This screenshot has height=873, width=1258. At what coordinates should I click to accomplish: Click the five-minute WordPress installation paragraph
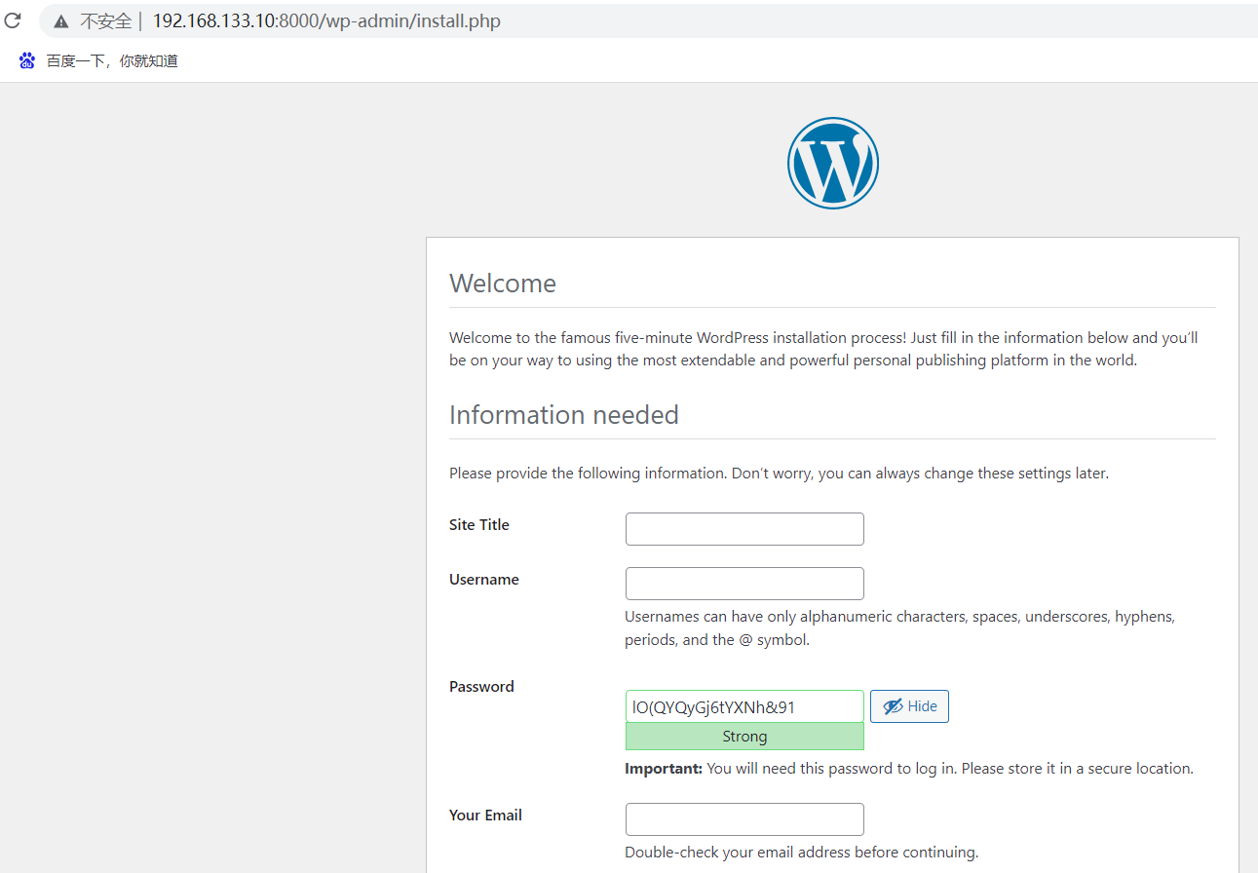[x=823, y=349]
